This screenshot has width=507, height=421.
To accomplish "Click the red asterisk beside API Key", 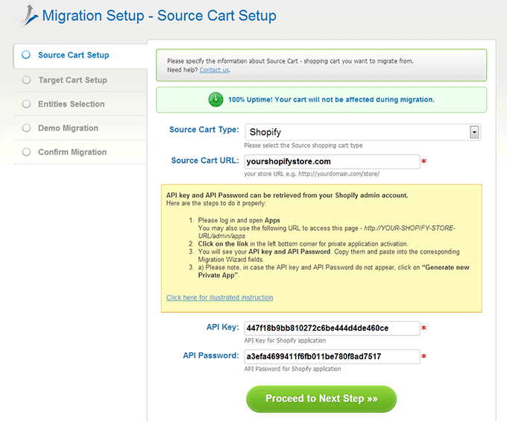I will click(424, 328).
